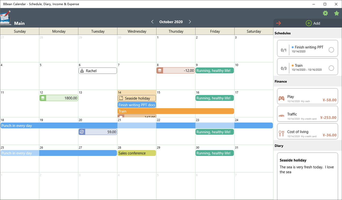Go to the previous month with the left chevron
Image resolution: width=342 pixels, height=200 pixels.
152,22
